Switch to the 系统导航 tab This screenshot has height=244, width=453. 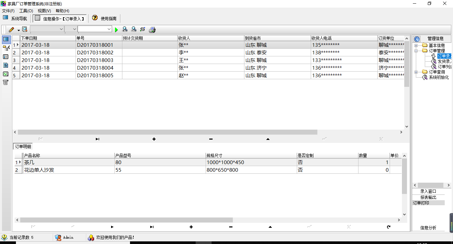15,19
